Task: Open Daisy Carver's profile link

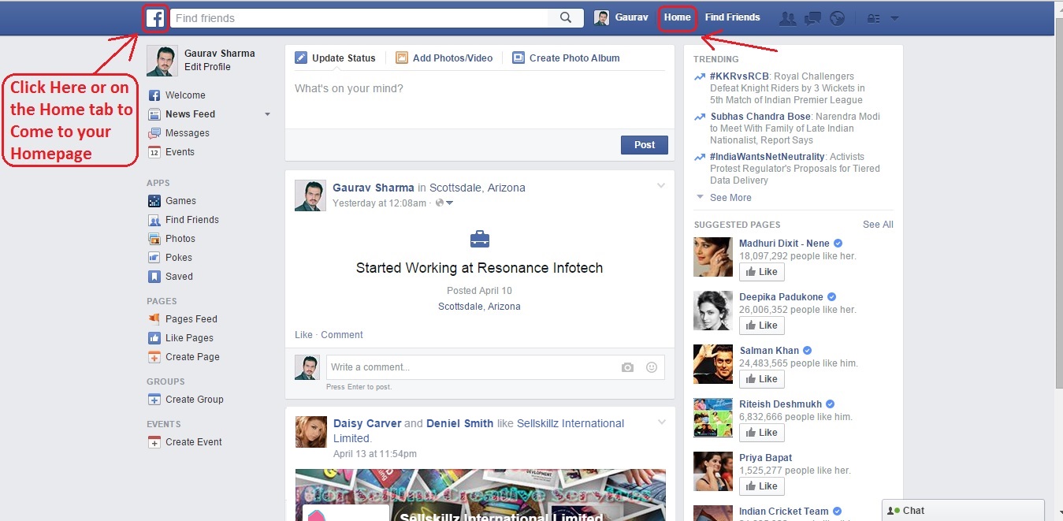Action: tap(367, 423)
